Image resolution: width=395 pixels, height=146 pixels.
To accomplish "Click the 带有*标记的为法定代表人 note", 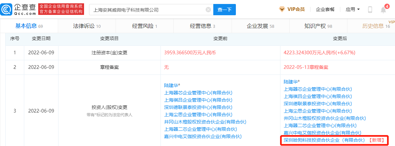I will coord(109,115).
